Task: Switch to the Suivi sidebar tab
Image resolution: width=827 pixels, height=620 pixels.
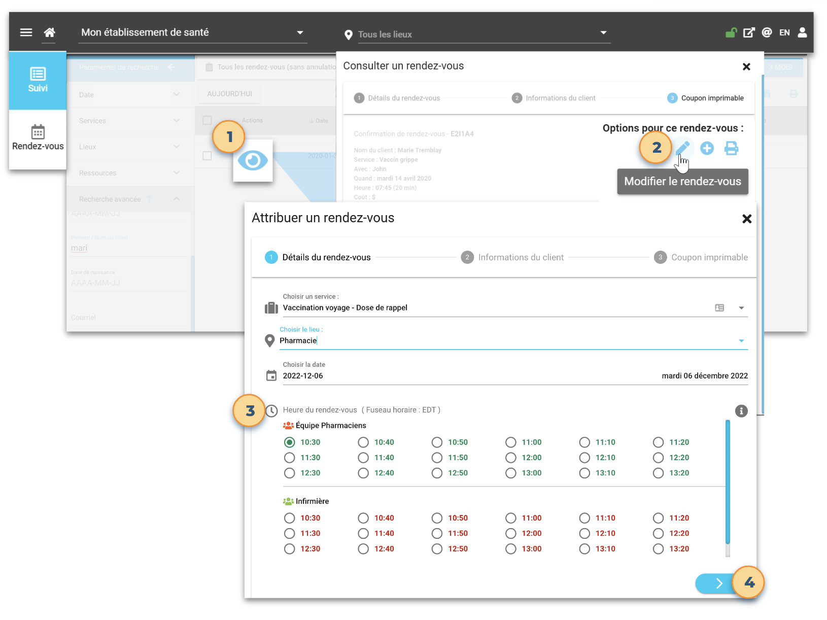Action: [x=38, y=80]
